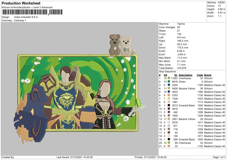This screenshot has width=227, height=160.
Task: Click the Height value "5.66 in"
Action: [221, 9]
